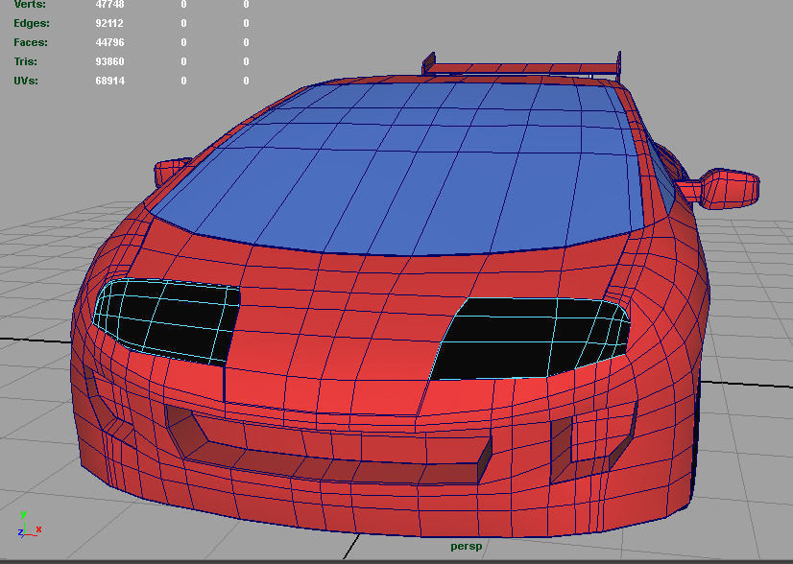Click the "Faces:" heads-up display label
The height and width of the screenshot is (564, 793).
pyautogui.click(x=31, y=42)
